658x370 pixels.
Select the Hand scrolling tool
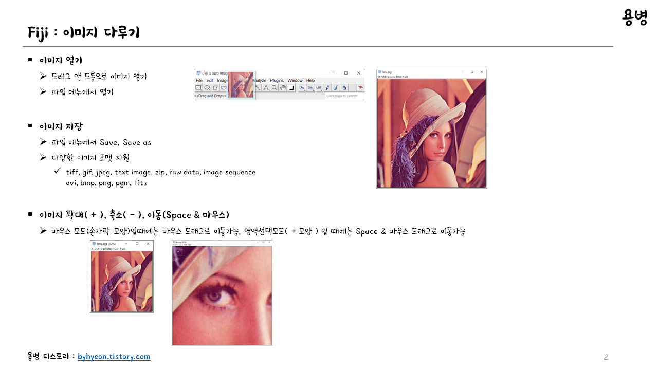click(283, 88)
